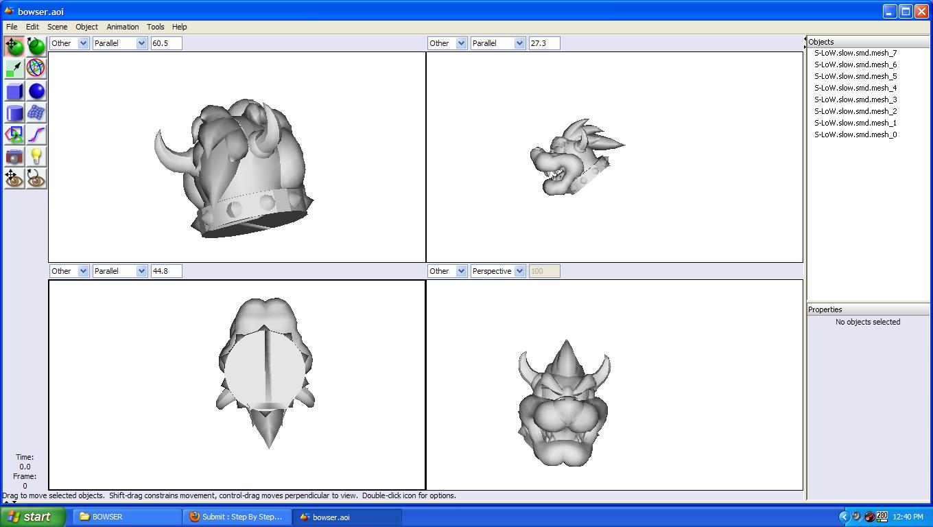Viewport: 933px width, 527px height.
Task: Click the red round system tray icon
Action: [x=869, y=517]
